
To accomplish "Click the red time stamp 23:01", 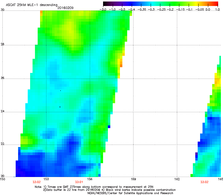I will [x=79, y=182].
